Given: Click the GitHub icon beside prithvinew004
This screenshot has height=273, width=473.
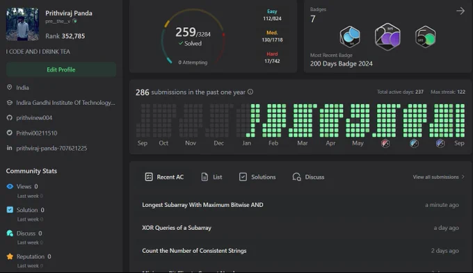Looking at the screenshot, I should pyautogui.click(x=10, y=117).
